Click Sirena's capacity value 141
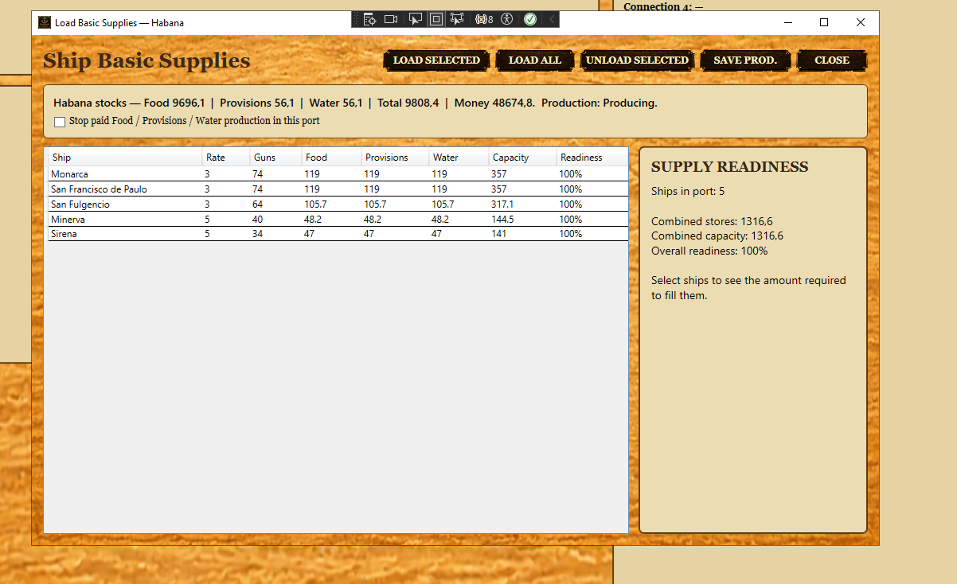 [x=498, y=234]
